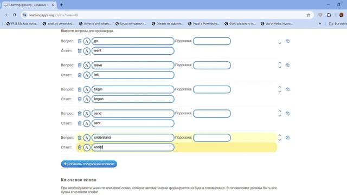The width and height of the screenshot is (347, 195).
Task: Duplicate the 'go' question block
Action: pyautogui.click(x=287, y=41)
